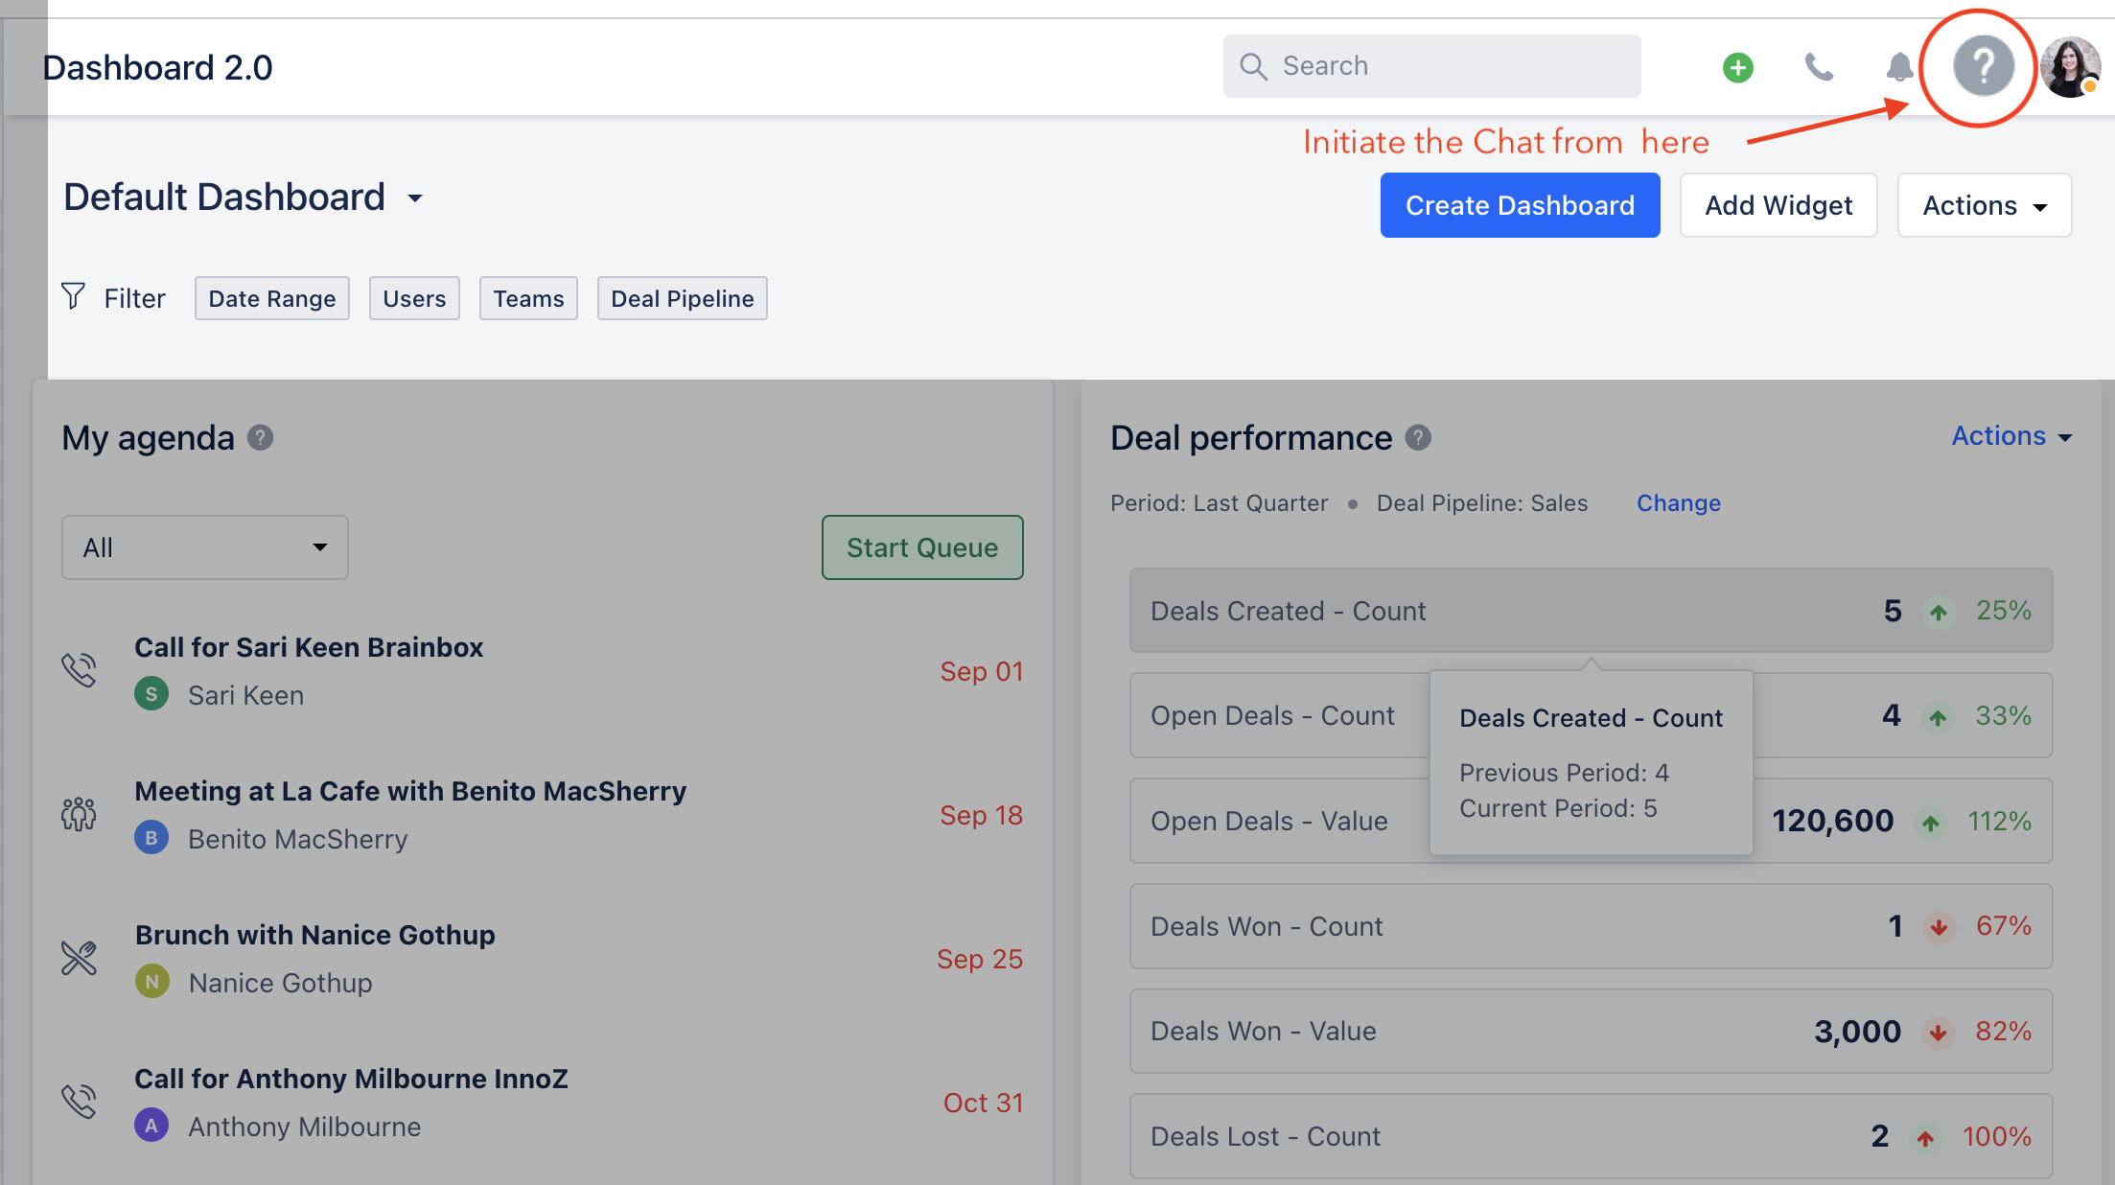Click Anthony Milbourne's purple A avatar
The image size is (2115, 1185).
[151, 1126]
